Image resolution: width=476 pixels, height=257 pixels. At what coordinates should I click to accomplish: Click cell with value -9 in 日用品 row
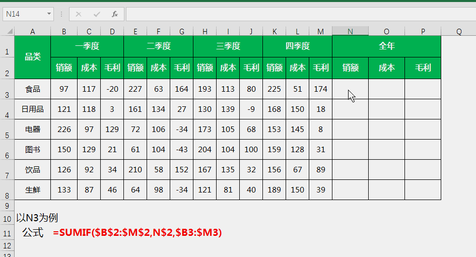(x=251, y=109)
